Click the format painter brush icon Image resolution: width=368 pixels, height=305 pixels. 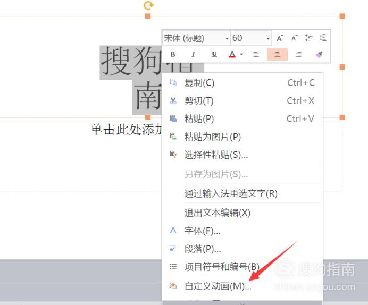tap(319, 54)
